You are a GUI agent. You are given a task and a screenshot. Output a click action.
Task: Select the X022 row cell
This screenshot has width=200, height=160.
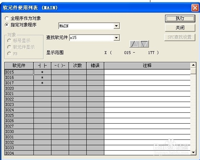19,99
